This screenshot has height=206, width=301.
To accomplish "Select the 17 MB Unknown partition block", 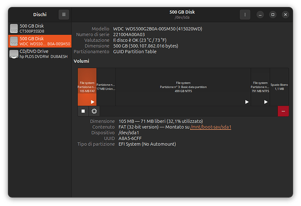I will [x=106, y=87].
